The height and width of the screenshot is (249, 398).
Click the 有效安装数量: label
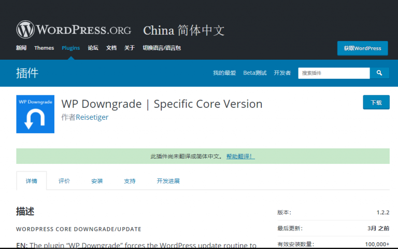(x=296, y=244)
